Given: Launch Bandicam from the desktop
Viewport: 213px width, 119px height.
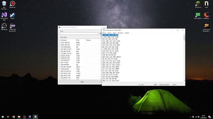Looking at the screenshot, I should (x=13, y=4).
